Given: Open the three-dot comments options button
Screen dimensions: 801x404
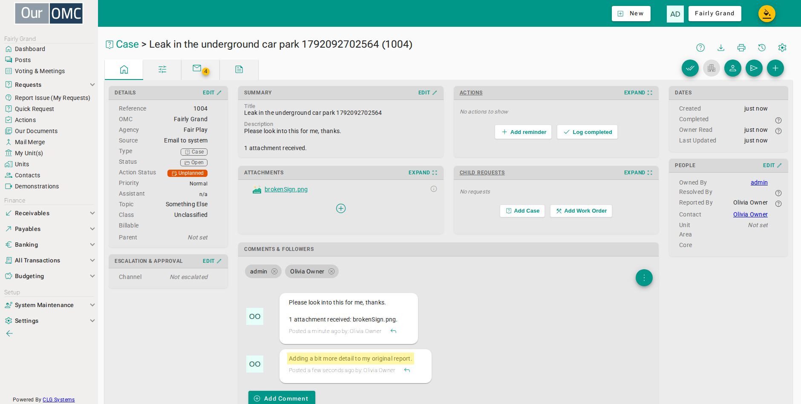Looking at the screenshot, I should click(644, 278).
